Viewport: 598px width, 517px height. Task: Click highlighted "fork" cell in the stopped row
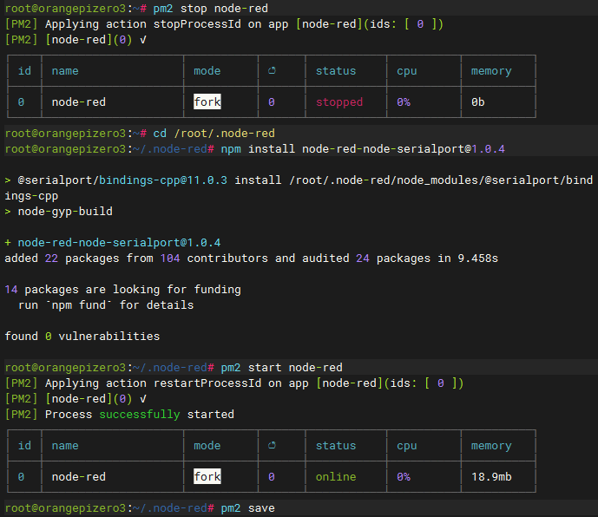tap(207, 101)
